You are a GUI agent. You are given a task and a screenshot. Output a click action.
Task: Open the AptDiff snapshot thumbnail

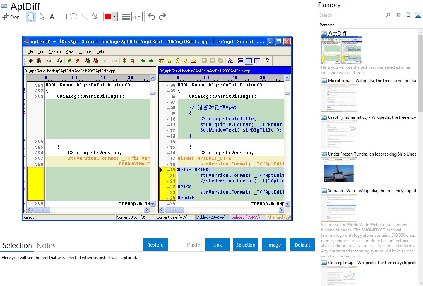point(341,50)
